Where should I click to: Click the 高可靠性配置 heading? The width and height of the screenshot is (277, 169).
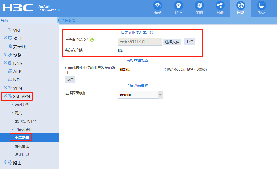[x=137, y=60]
